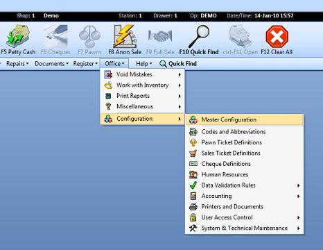Expand the Work with Inventory submenu arrow
The height and width of the screenshot is (250, 323).
180,85
